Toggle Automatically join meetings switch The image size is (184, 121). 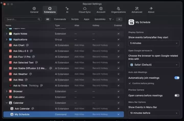click(x=177, y=78)
